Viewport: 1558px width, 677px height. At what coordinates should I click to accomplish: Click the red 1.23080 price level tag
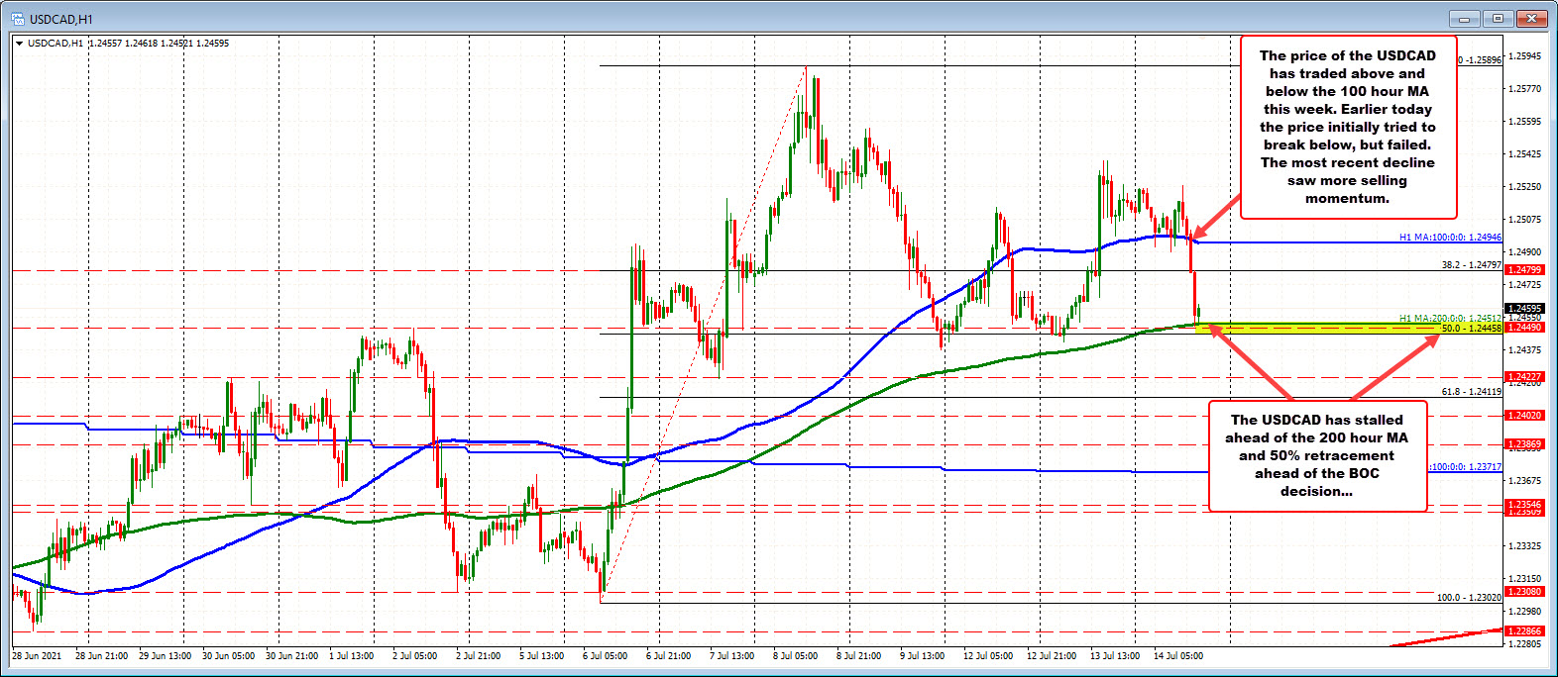[x=1523, y=592]
